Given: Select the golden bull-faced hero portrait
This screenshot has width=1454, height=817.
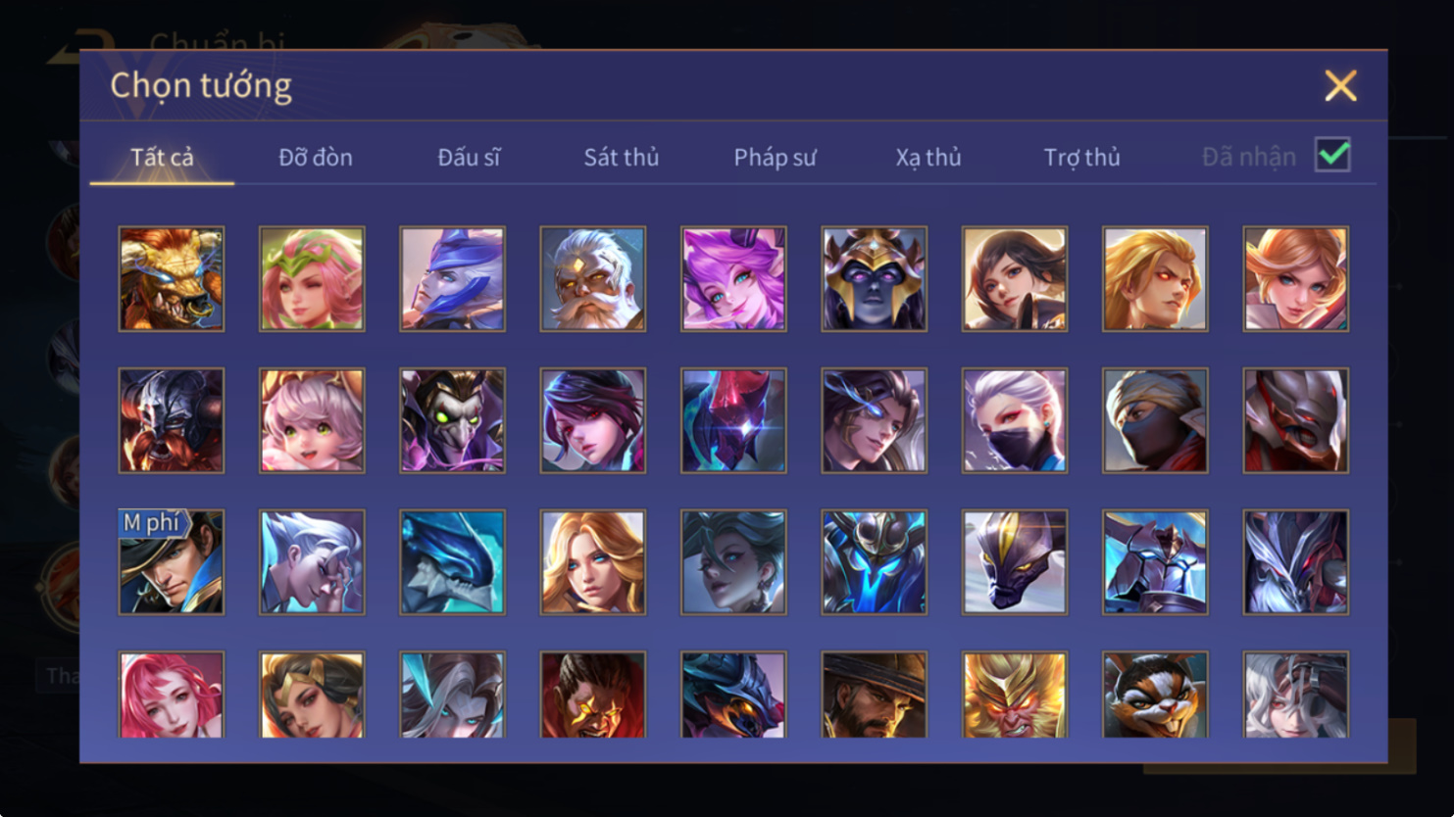Looking at the screenshot, I should click(x=172, y=279).
